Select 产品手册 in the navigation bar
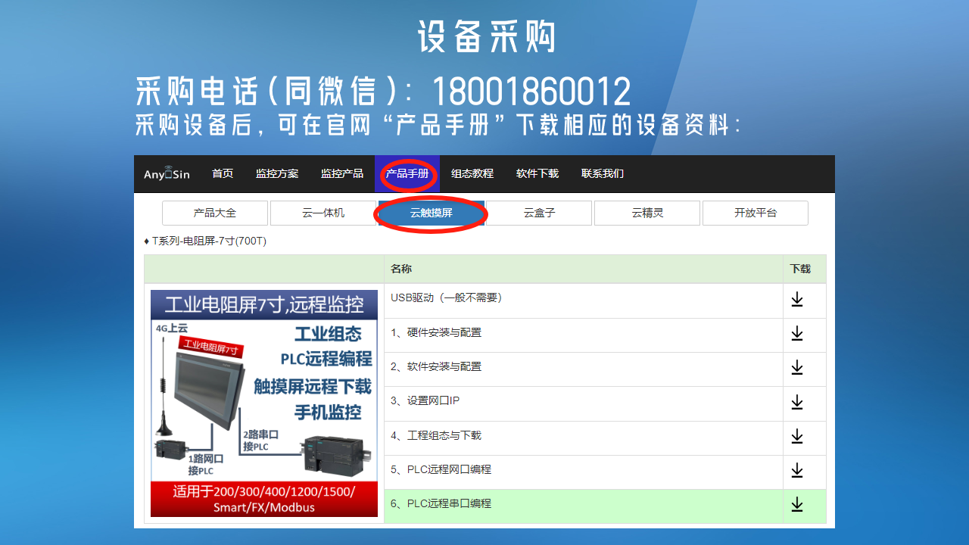 pyautogui.click(x=407, y=174)
